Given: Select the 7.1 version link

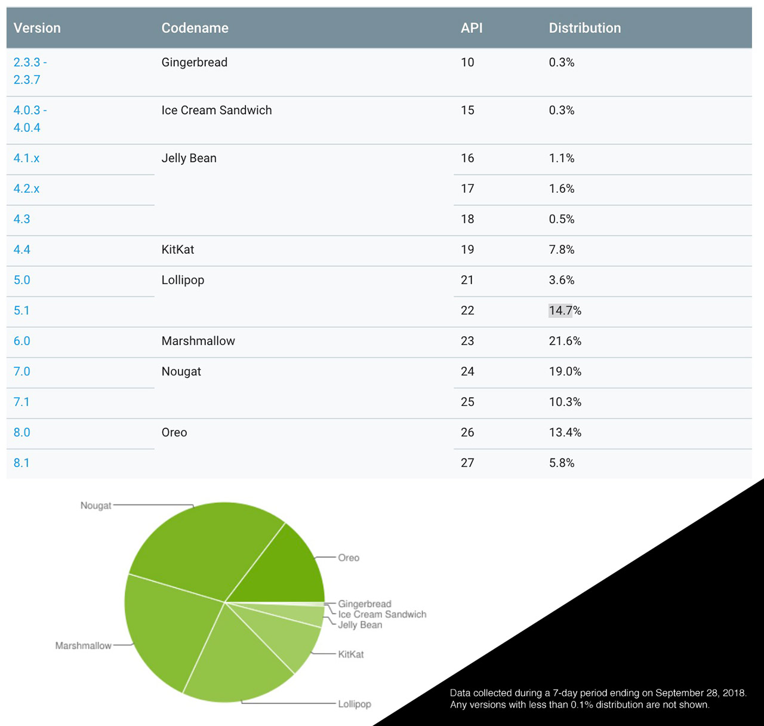Looking at the screenshot, I should point(21,402).
